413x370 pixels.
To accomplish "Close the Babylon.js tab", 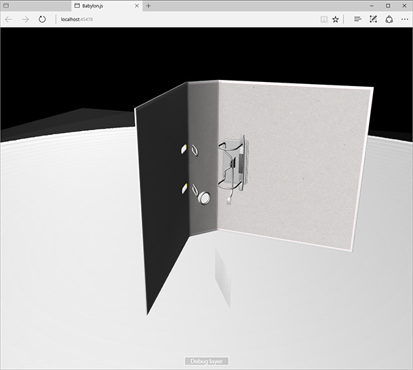I will [x=137, y=6].
